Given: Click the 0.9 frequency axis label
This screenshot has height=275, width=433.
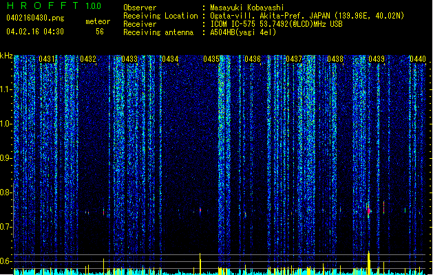Looking at the screenshot, I should [6, 158].
